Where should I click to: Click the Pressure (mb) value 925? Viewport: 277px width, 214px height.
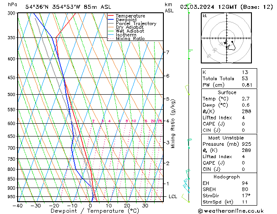click(x=247, y=144)
